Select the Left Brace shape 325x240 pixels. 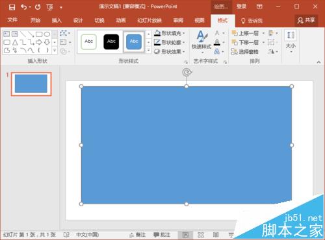pyautogui.click(x=39, y=51)
